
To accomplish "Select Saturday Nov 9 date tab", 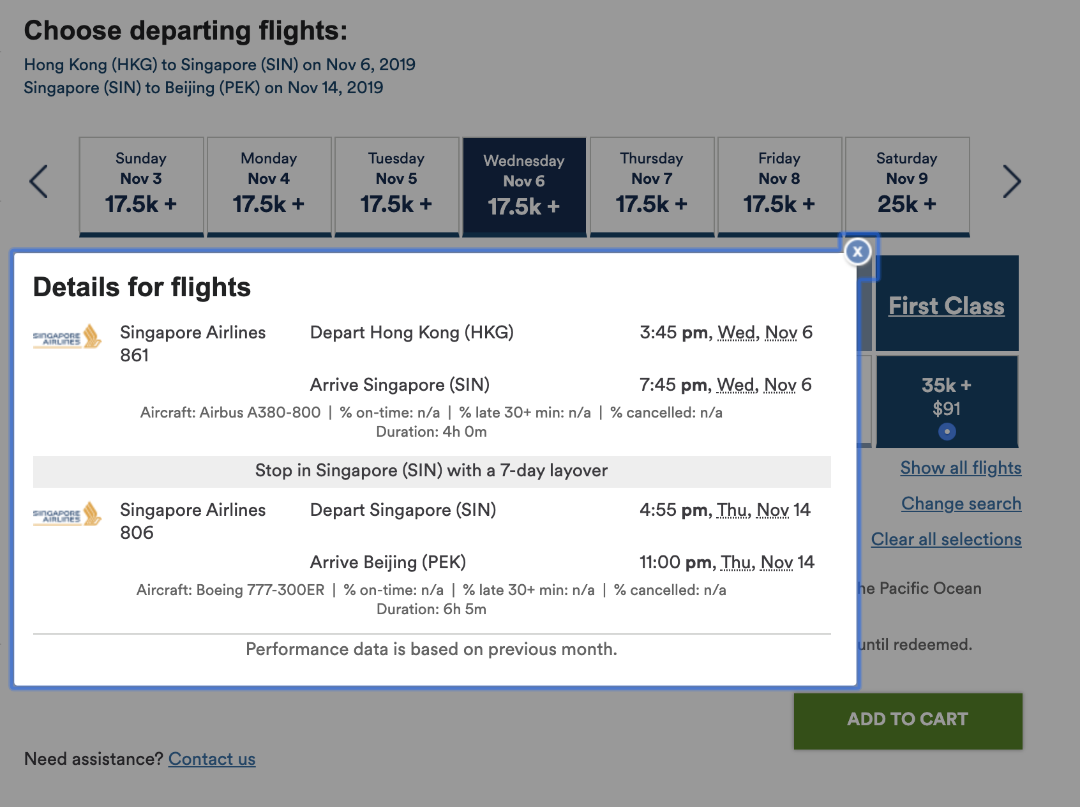I will (x=907, y=186).
